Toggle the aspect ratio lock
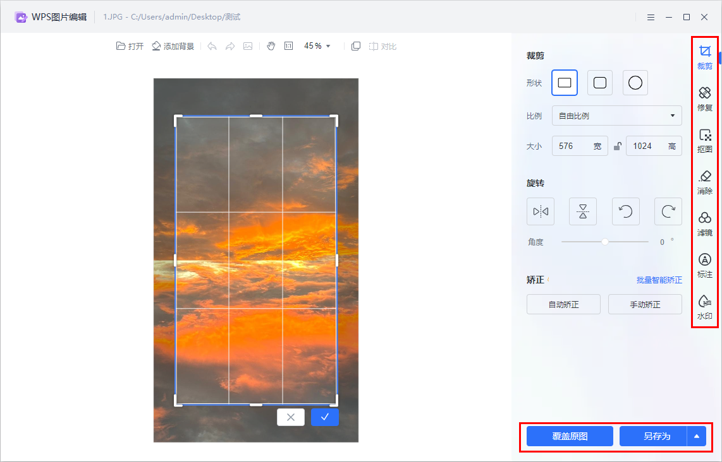 [x=617, y=146]
